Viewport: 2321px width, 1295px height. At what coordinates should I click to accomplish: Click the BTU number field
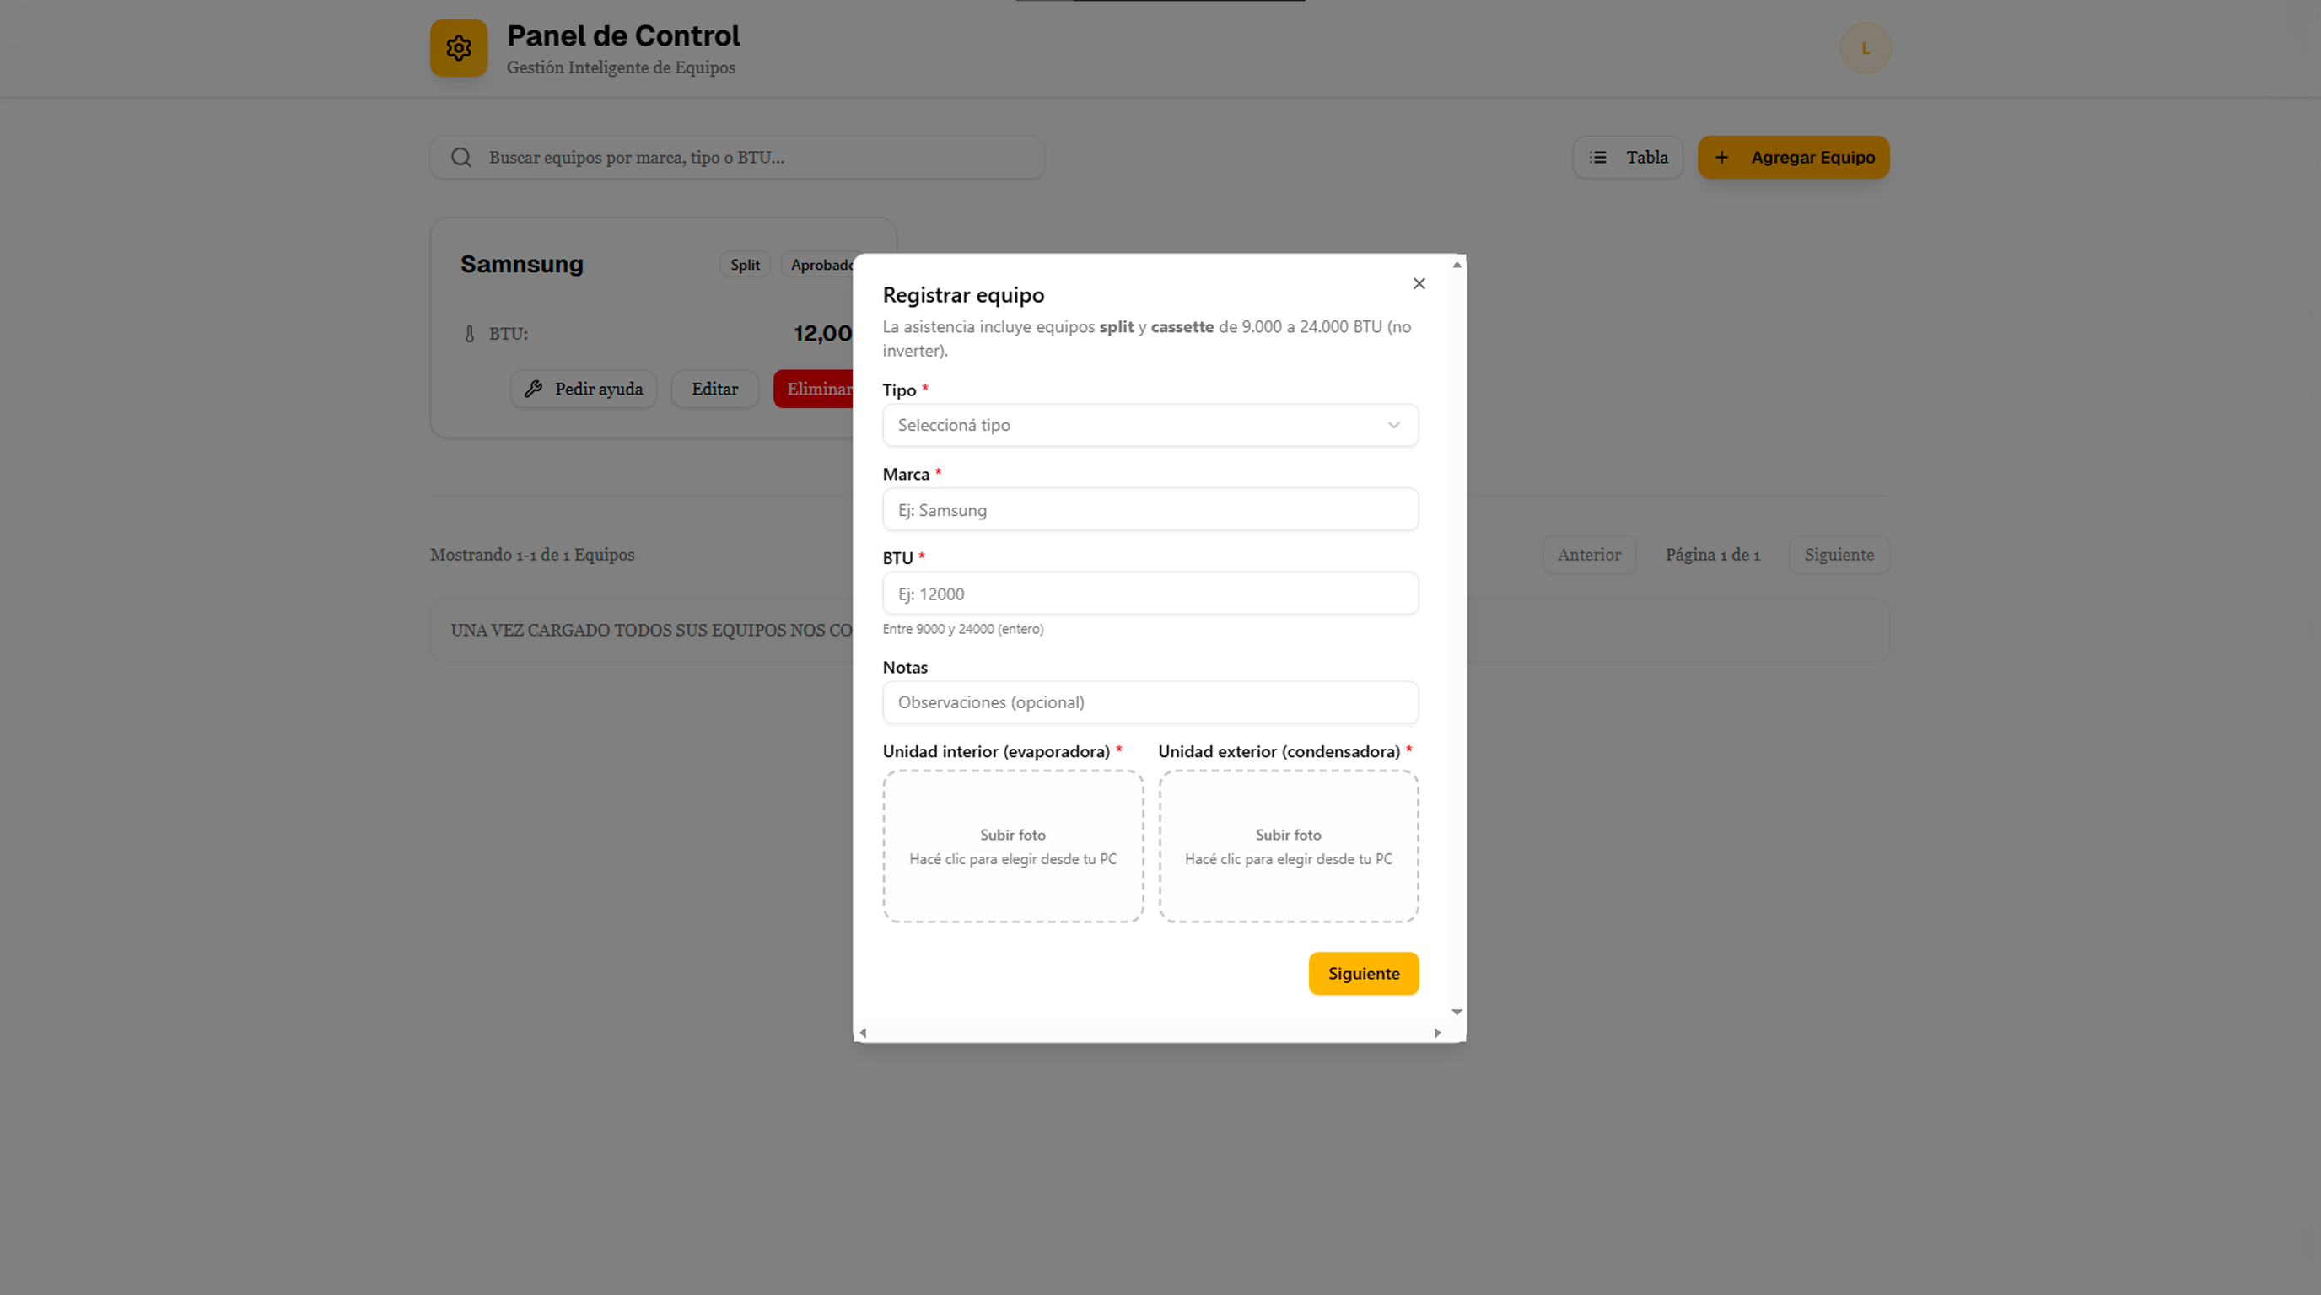1150,594
